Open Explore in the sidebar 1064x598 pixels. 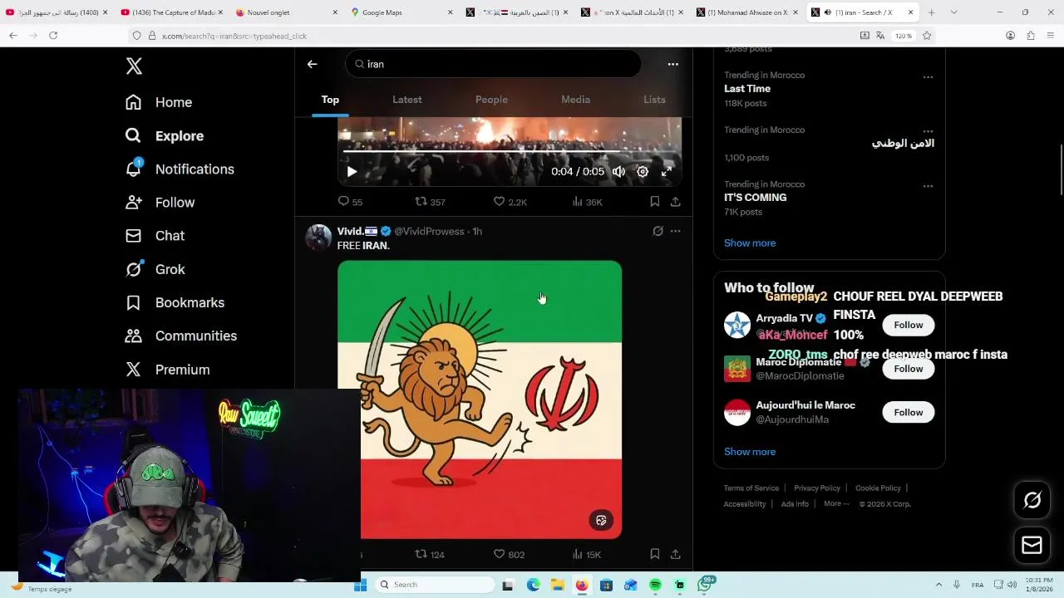tap(164, 135)
